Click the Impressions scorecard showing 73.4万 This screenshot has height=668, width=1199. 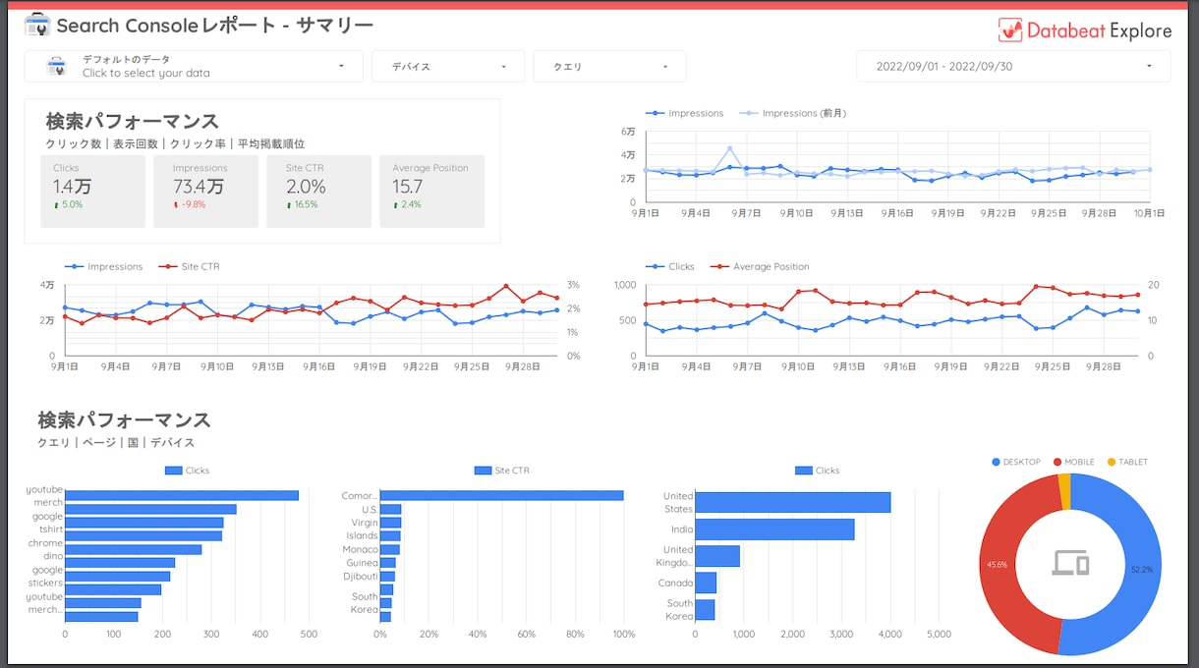206,192
